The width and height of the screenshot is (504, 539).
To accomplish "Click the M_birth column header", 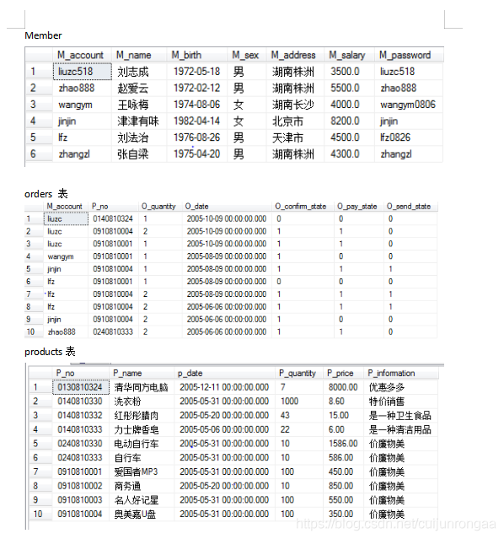I will [x=186, y=55].
